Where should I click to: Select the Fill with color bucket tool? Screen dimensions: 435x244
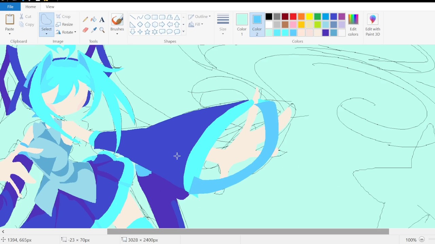[x=94, y=20]
